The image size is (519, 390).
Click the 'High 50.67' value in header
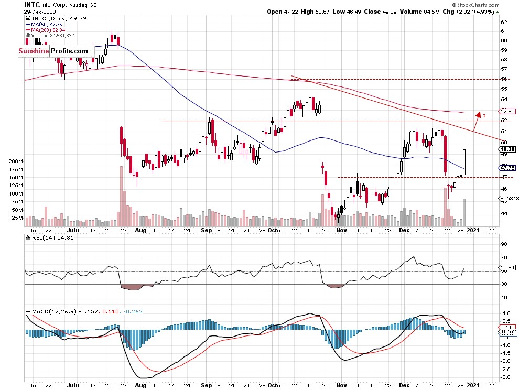pyautogui.click(x=315, y=12)
